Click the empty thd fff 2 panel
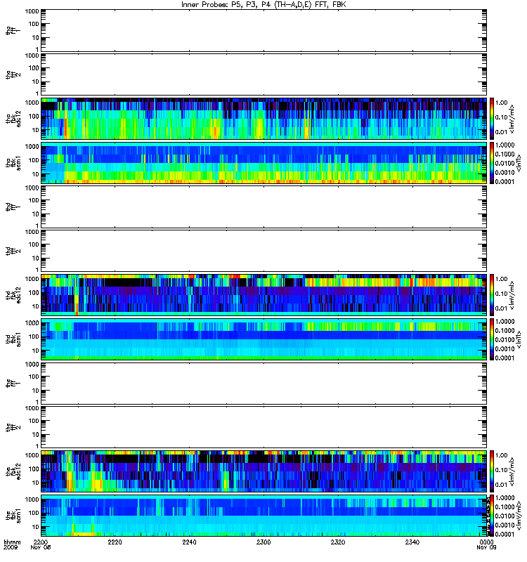The image size is (527, 562). tap(264, 251)
